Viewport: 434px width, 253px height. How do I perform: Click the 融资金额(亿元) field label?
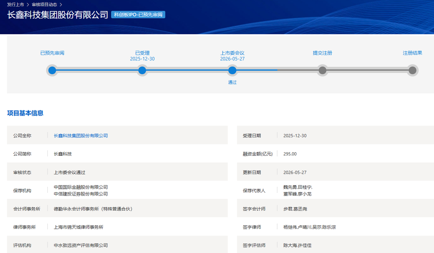pos(258,154)
